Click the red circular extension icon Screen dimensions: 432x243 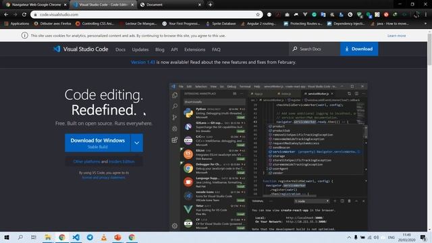(x=386, y=15)
